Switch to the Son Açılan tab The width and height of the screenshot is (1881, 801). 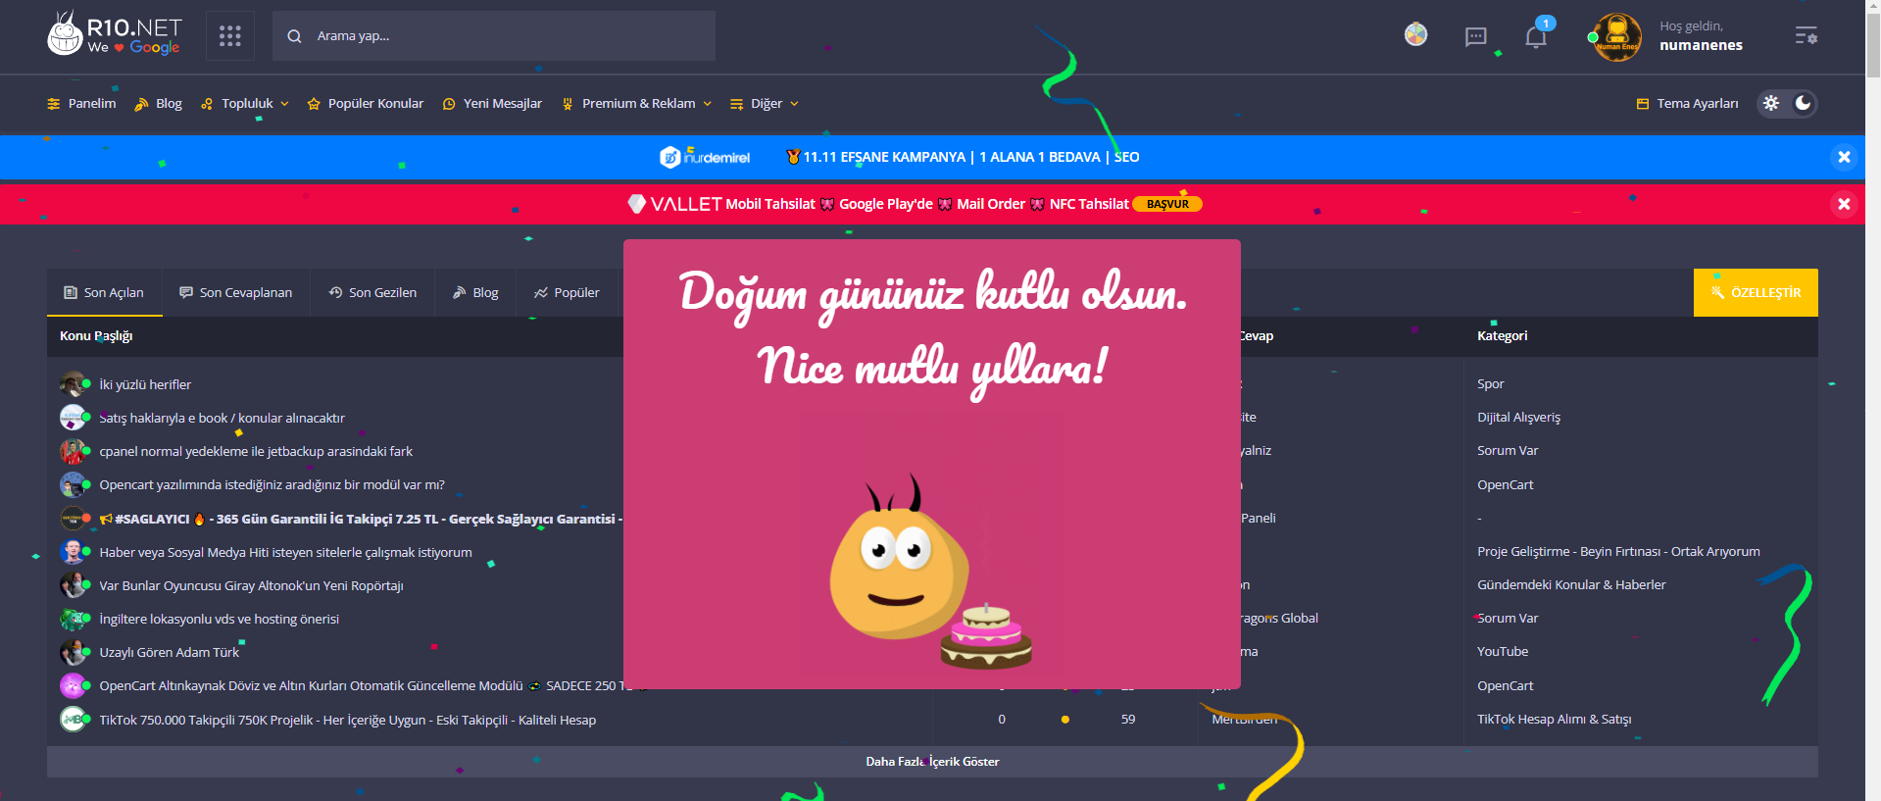tap(105, 292)
